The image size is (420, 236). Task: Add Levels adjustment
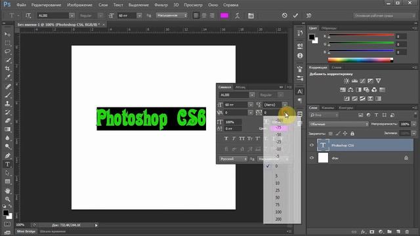(x=354, y=81)
